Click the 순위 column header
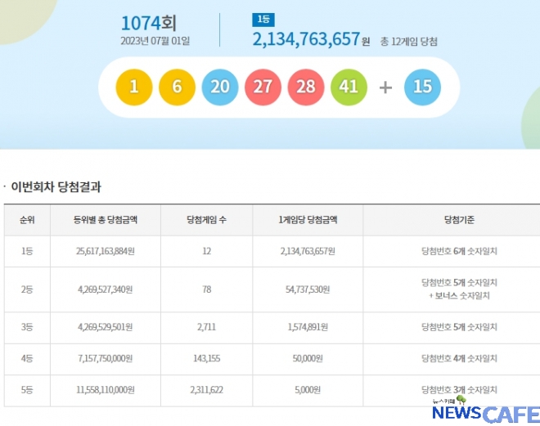The image size is (540, 426). pos(27,220)
